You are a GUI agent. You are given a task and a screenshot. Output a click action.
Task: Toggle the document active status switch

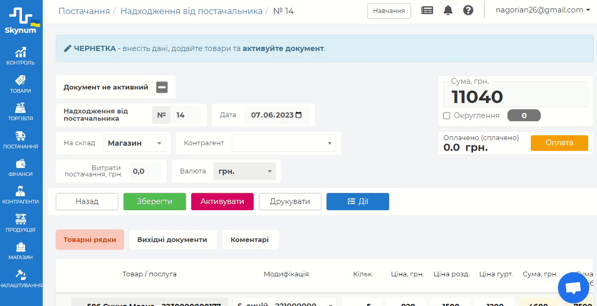(x=162, y=87)
